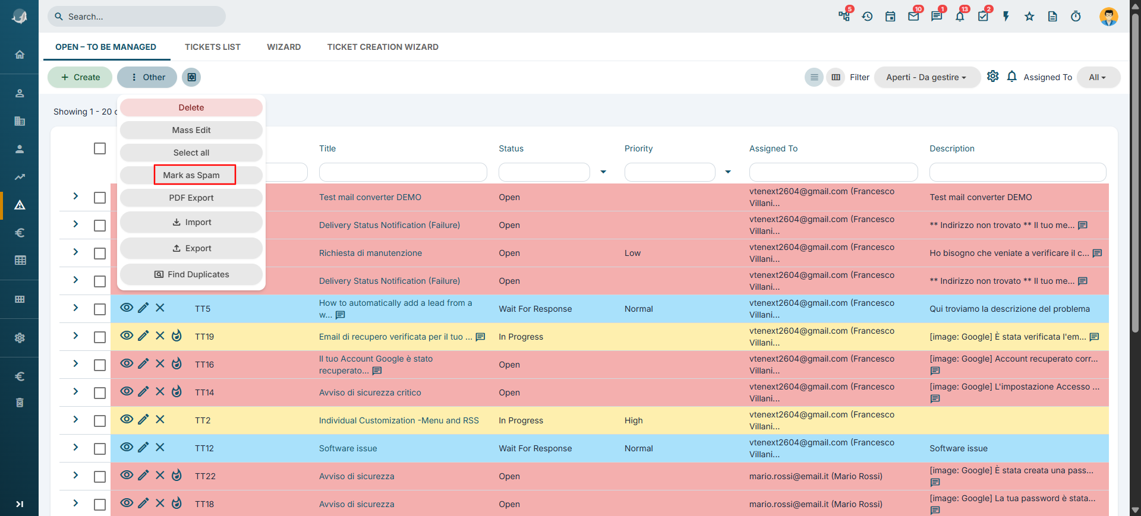Open the stopwatch timer icon
This screenshot has height=516, width=1141.
[x=1076, y=17]
